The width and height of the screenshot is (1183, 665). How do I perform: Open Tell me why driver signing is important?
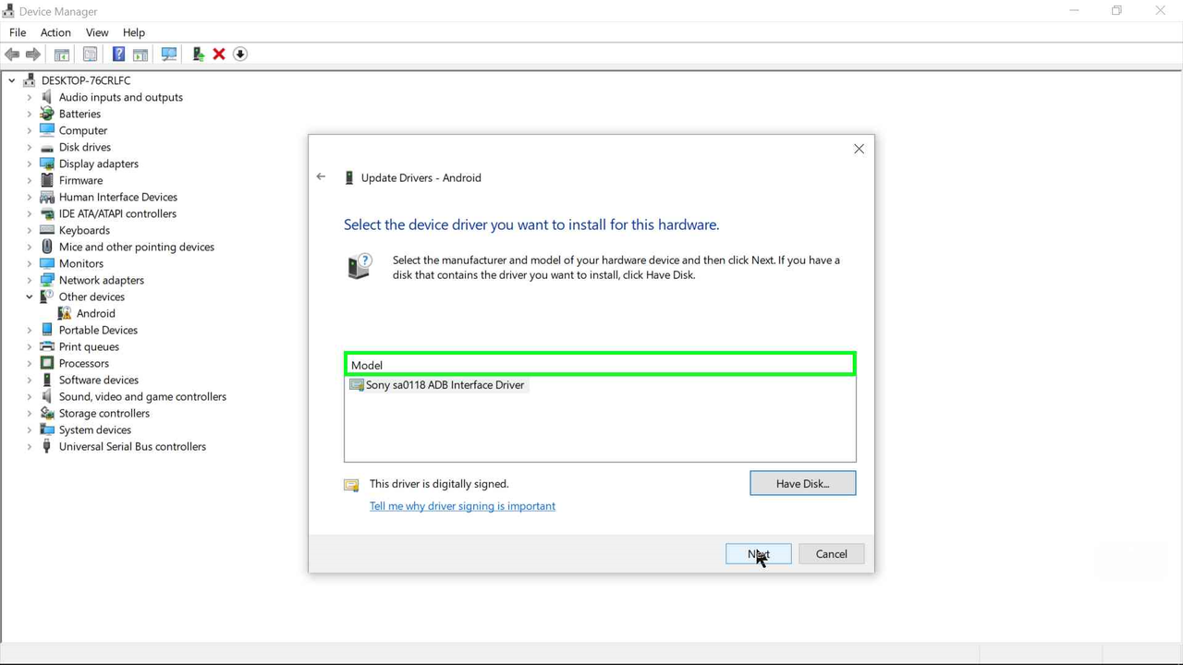click(462, 506)
